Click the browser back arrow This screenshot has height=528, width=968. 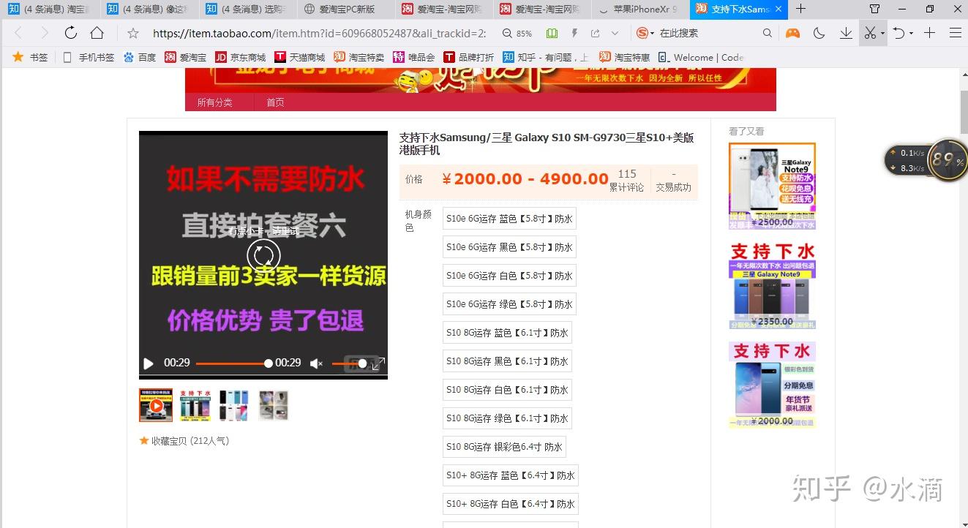18,33
